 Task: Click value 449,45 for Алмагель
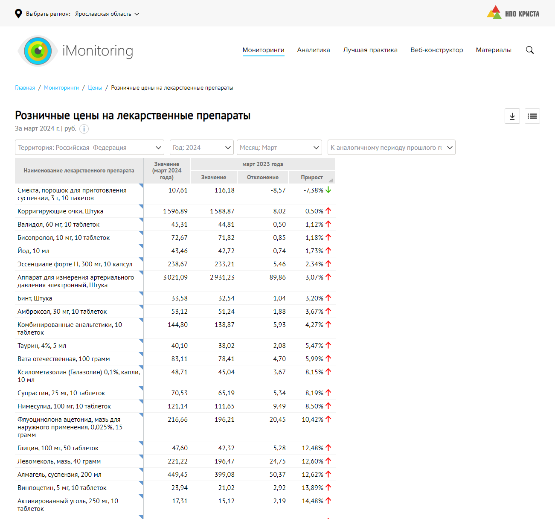[x=177, y=475]
